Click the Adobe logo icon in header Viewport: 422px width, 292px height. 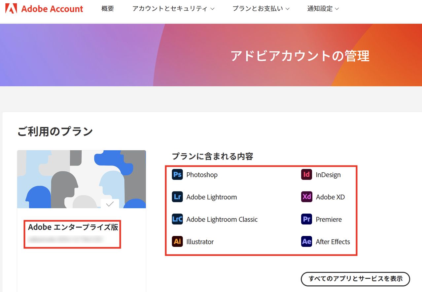pyautogui.click(x=11, y=9)
